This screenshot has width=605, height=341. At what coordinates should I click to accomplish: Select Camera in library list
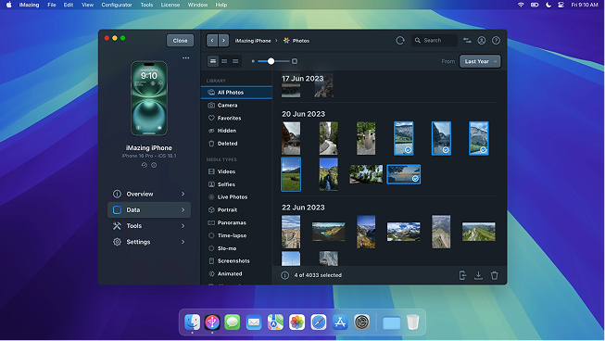(x=236, y=106)
